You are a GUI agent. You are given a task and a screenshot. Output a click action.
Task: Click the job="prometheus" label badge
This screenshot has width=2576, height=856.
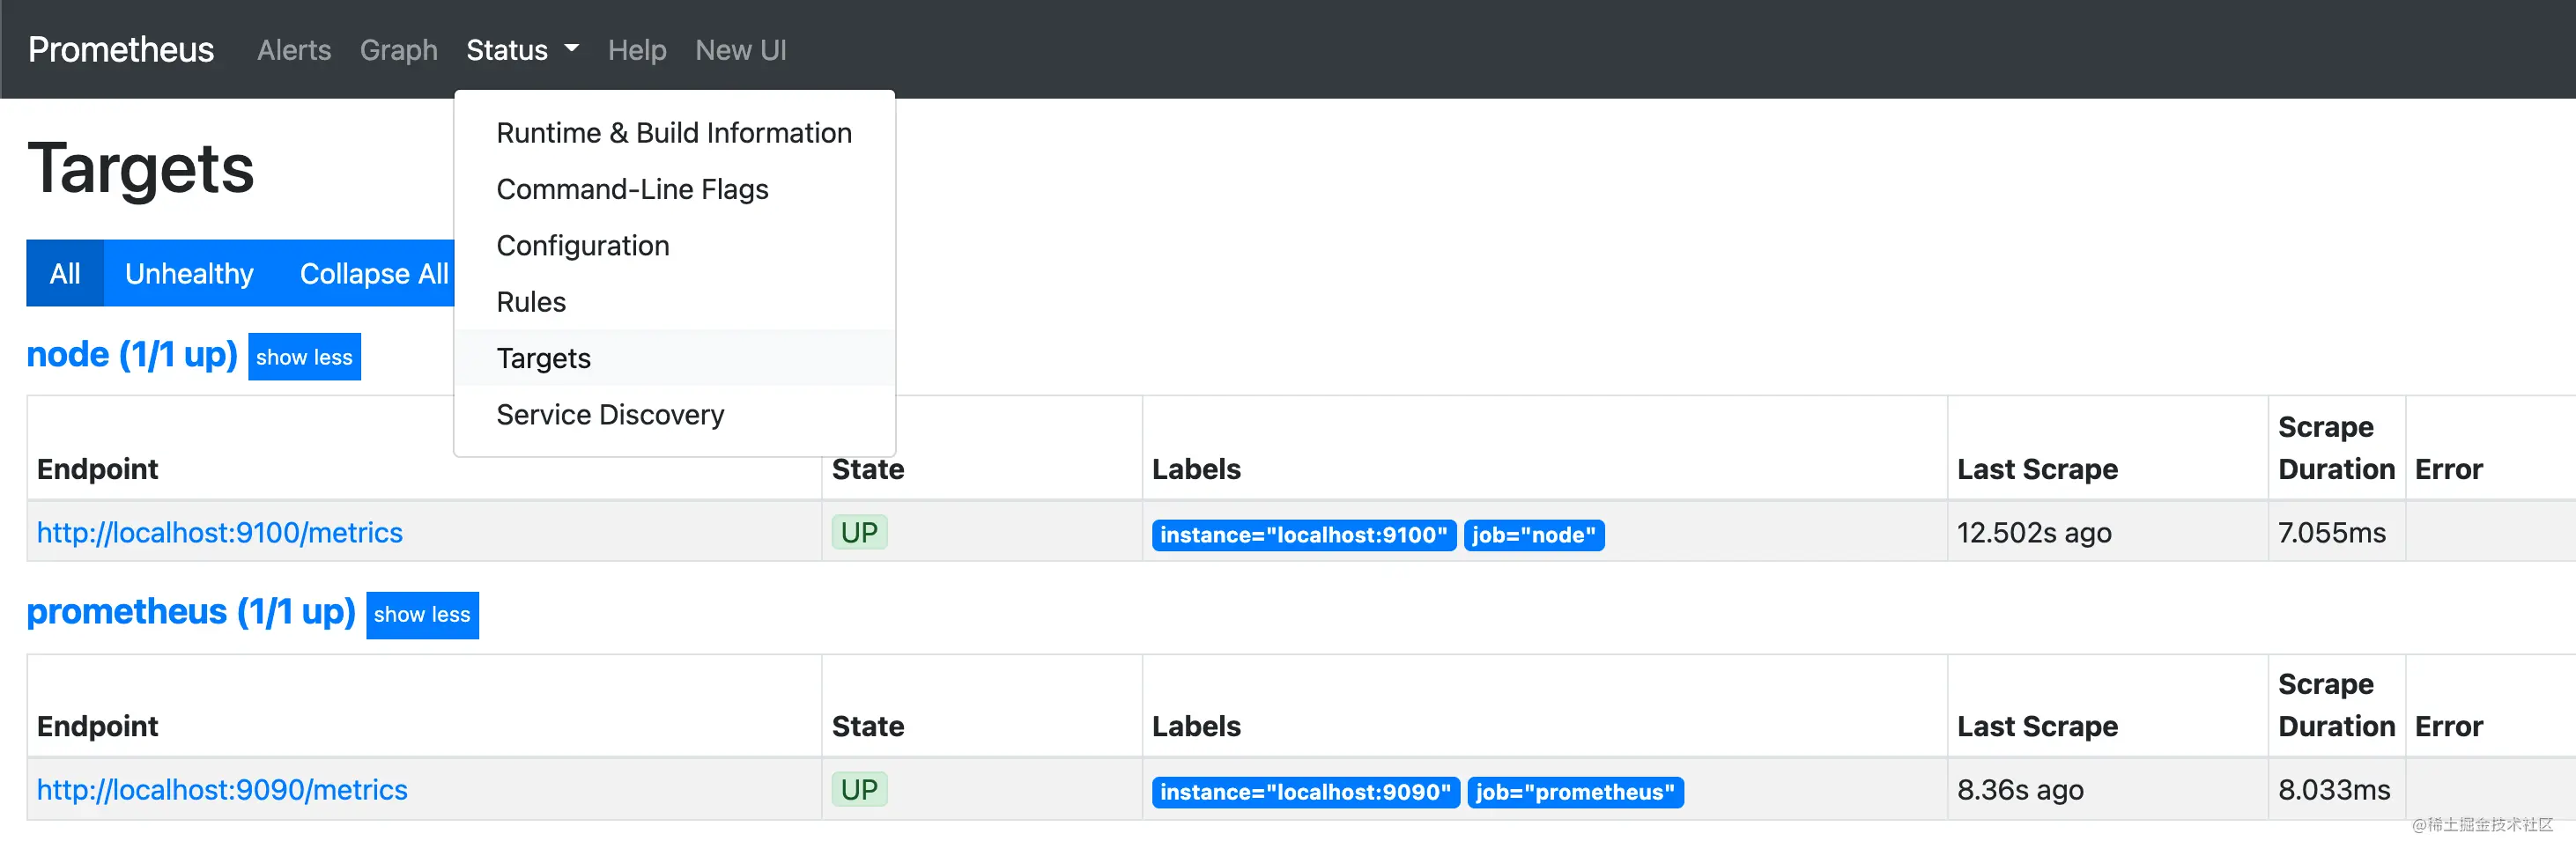click(x=1575, y=792)
